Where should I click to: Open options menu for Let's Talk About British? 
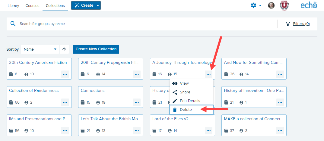pos(137,131)
